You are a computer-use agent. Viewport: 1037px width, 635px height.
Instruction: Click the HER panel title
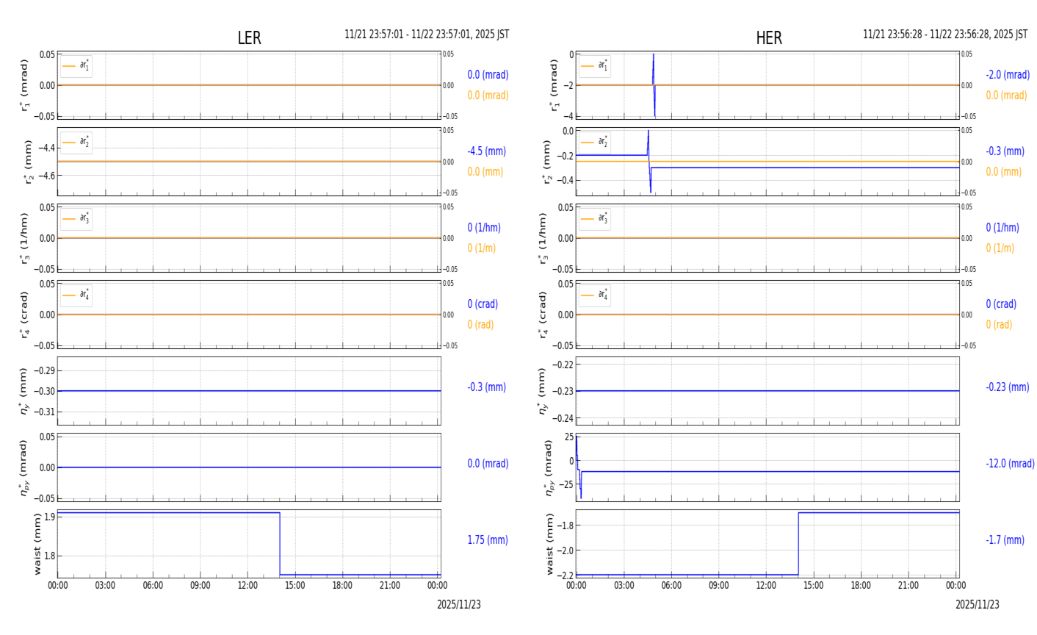pyautogui.click(x=769, y=38)
